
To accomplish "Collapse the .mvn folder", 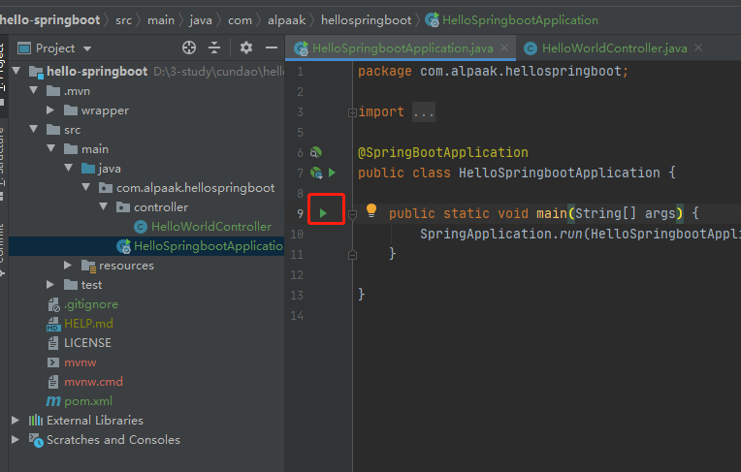I will 34,90.
